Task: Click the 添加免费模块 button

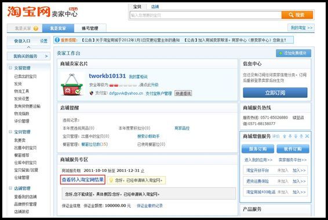Action: click(293, 53)
